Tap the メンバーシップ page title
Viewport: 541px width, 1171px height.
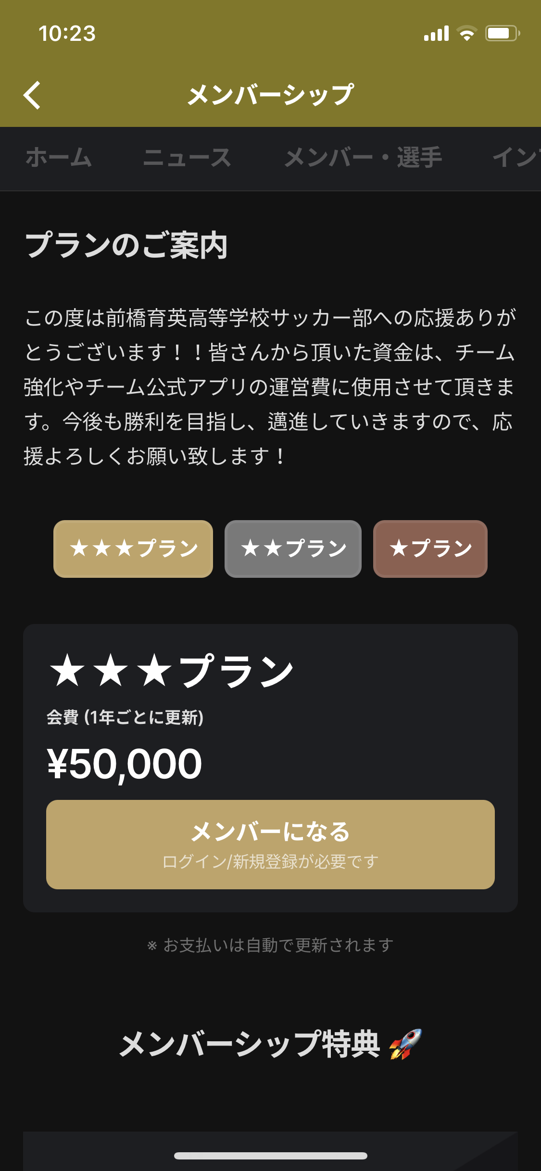[x=270, y=95]
